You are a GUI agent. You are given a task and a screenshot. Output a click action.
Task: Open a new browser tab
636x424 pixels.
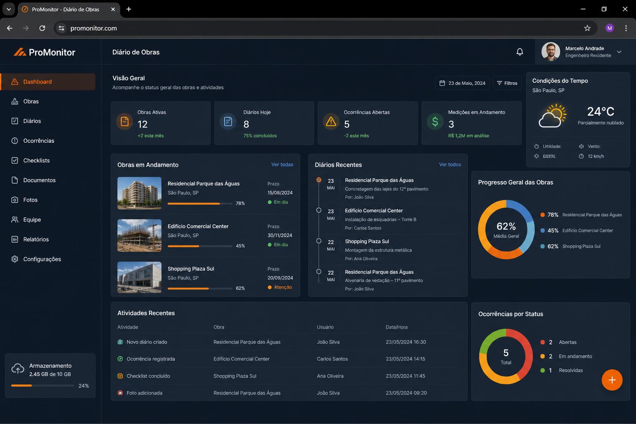point(129,9)
